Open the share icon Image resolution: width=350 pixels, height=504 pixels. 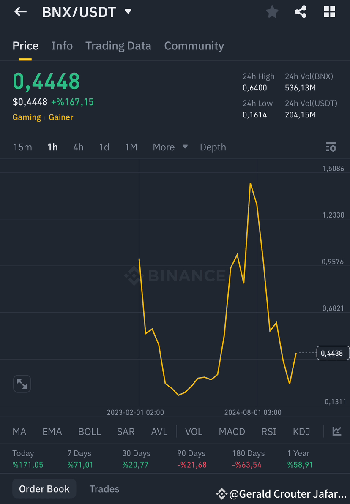point(301,12)
